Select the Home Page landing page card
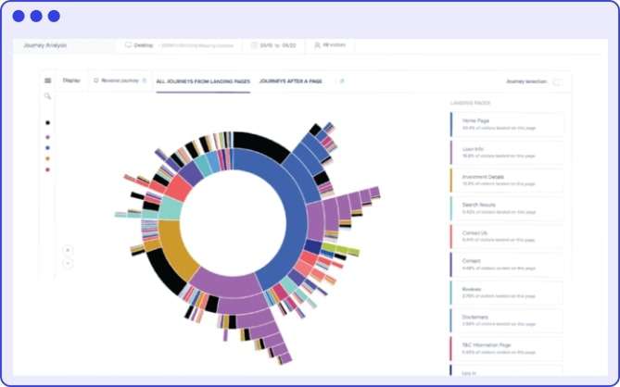This screenshot has height=387, width=620. tap(506, 124)
